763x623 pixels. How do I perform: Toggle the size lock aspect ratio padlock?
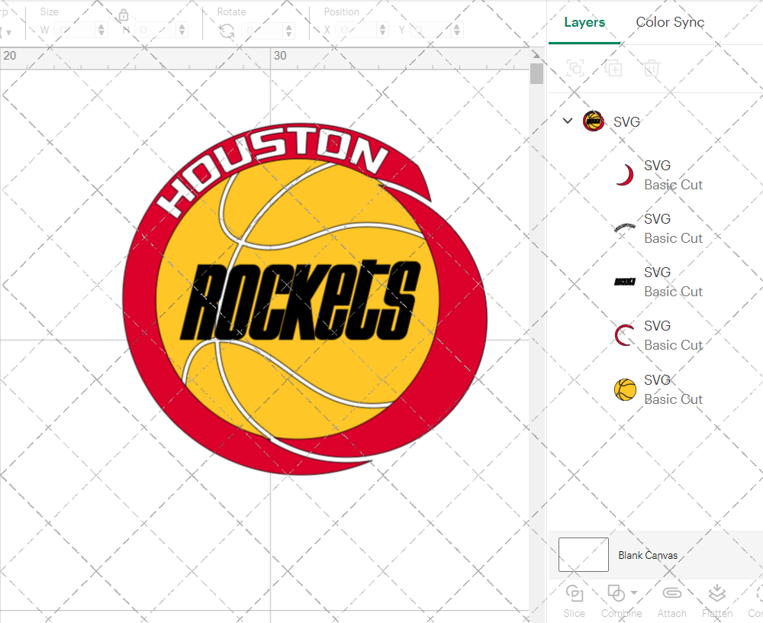coord(123,15)
